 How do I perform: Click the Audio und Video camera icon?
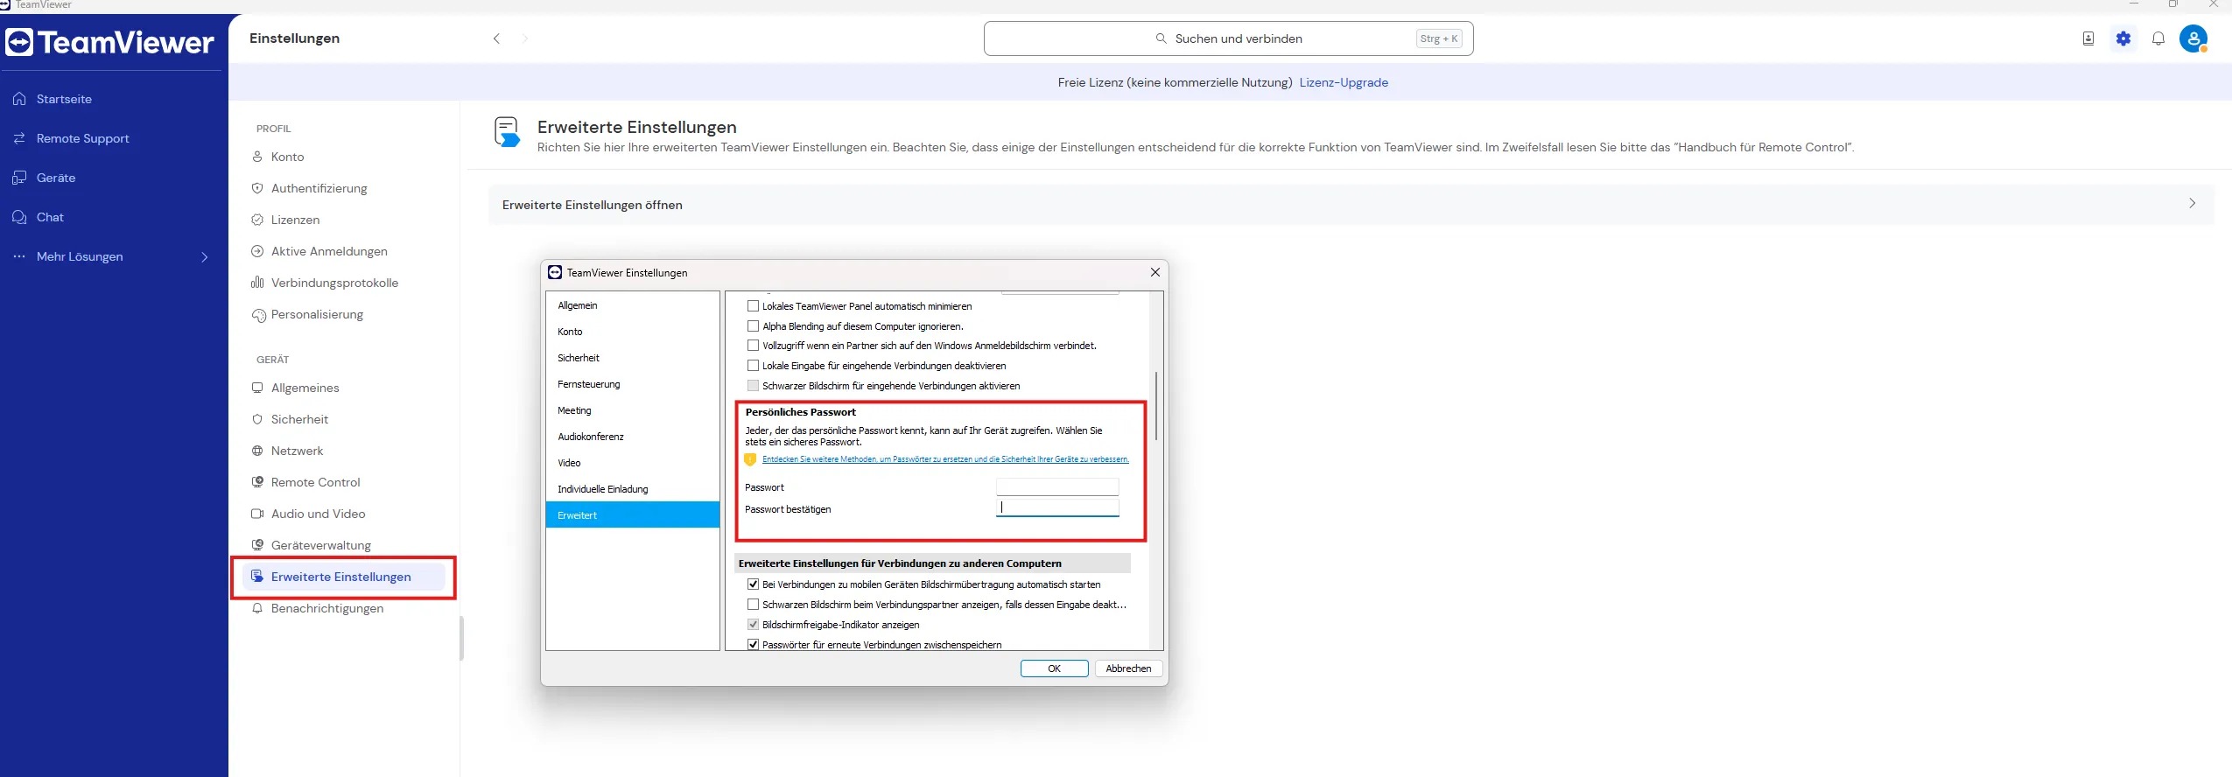257,514
